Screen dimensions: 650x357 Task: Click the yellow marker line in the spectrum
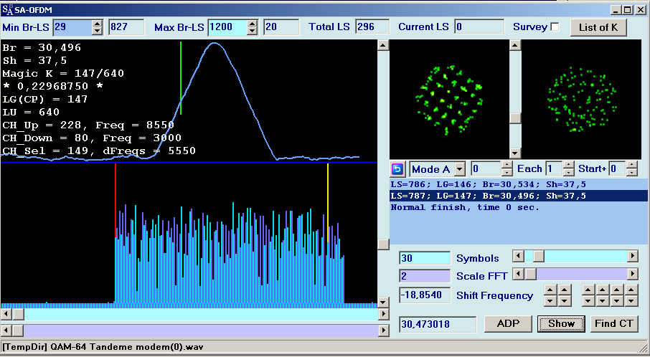(x=327, y=203)
